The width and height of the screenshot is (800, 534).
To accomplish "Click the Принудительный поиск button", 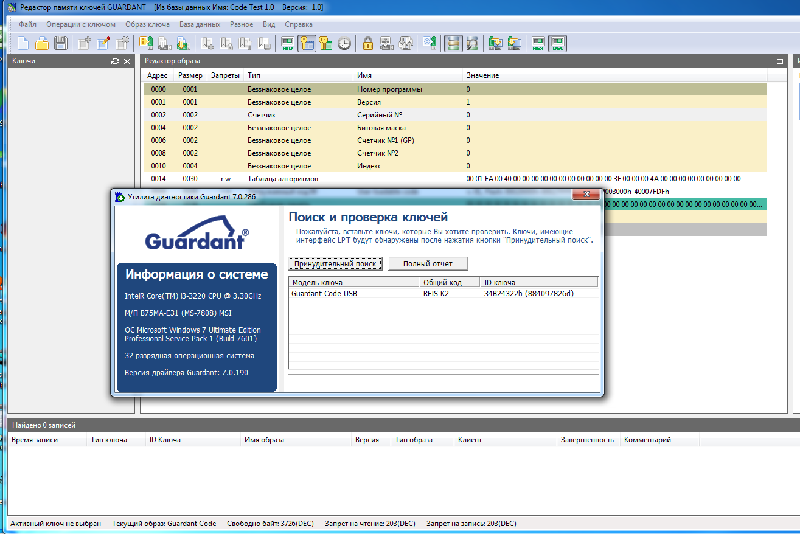I will (335, 264).
